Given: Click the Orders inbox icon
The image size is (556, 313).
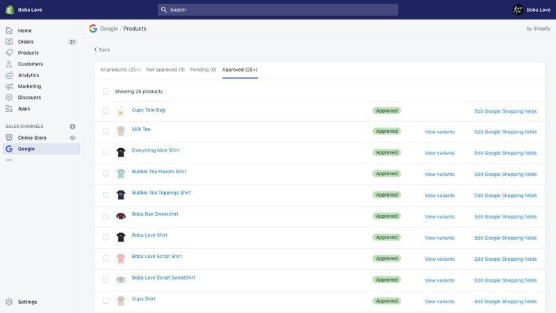Looking at the screenshot, I should [9, 42].
